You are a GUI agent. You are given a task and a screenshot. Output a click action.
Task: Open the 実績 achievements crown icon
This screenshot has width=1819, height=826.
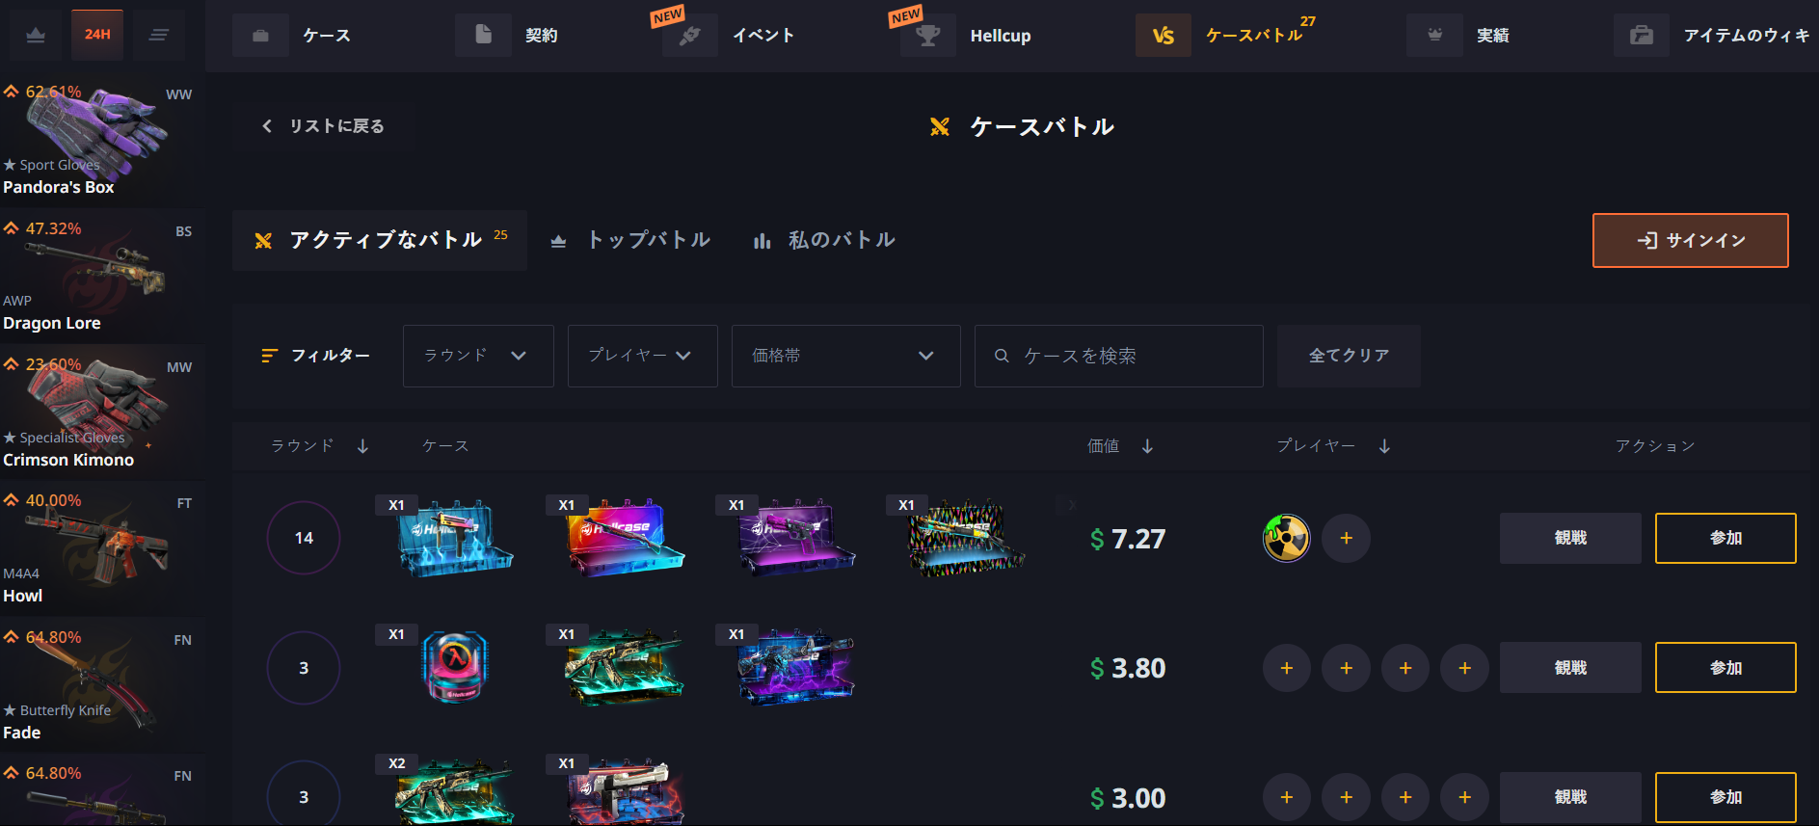pos(1434,36)
